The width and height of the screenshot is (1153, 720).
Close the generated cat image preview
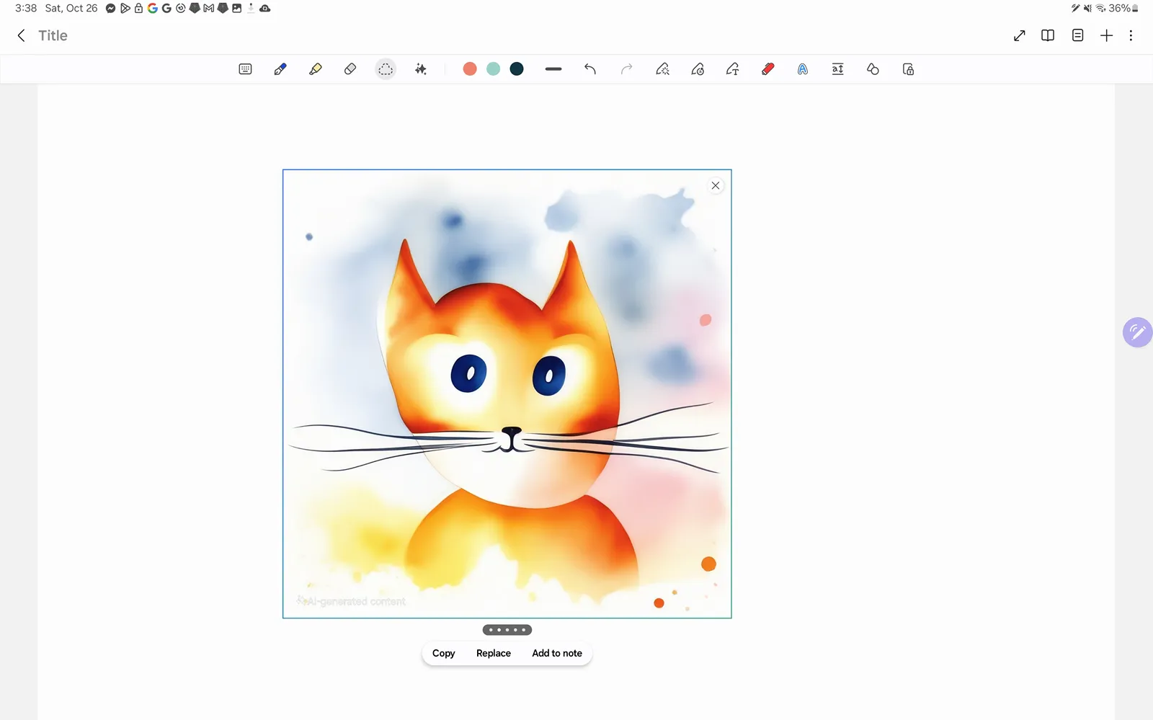[716, 185]
